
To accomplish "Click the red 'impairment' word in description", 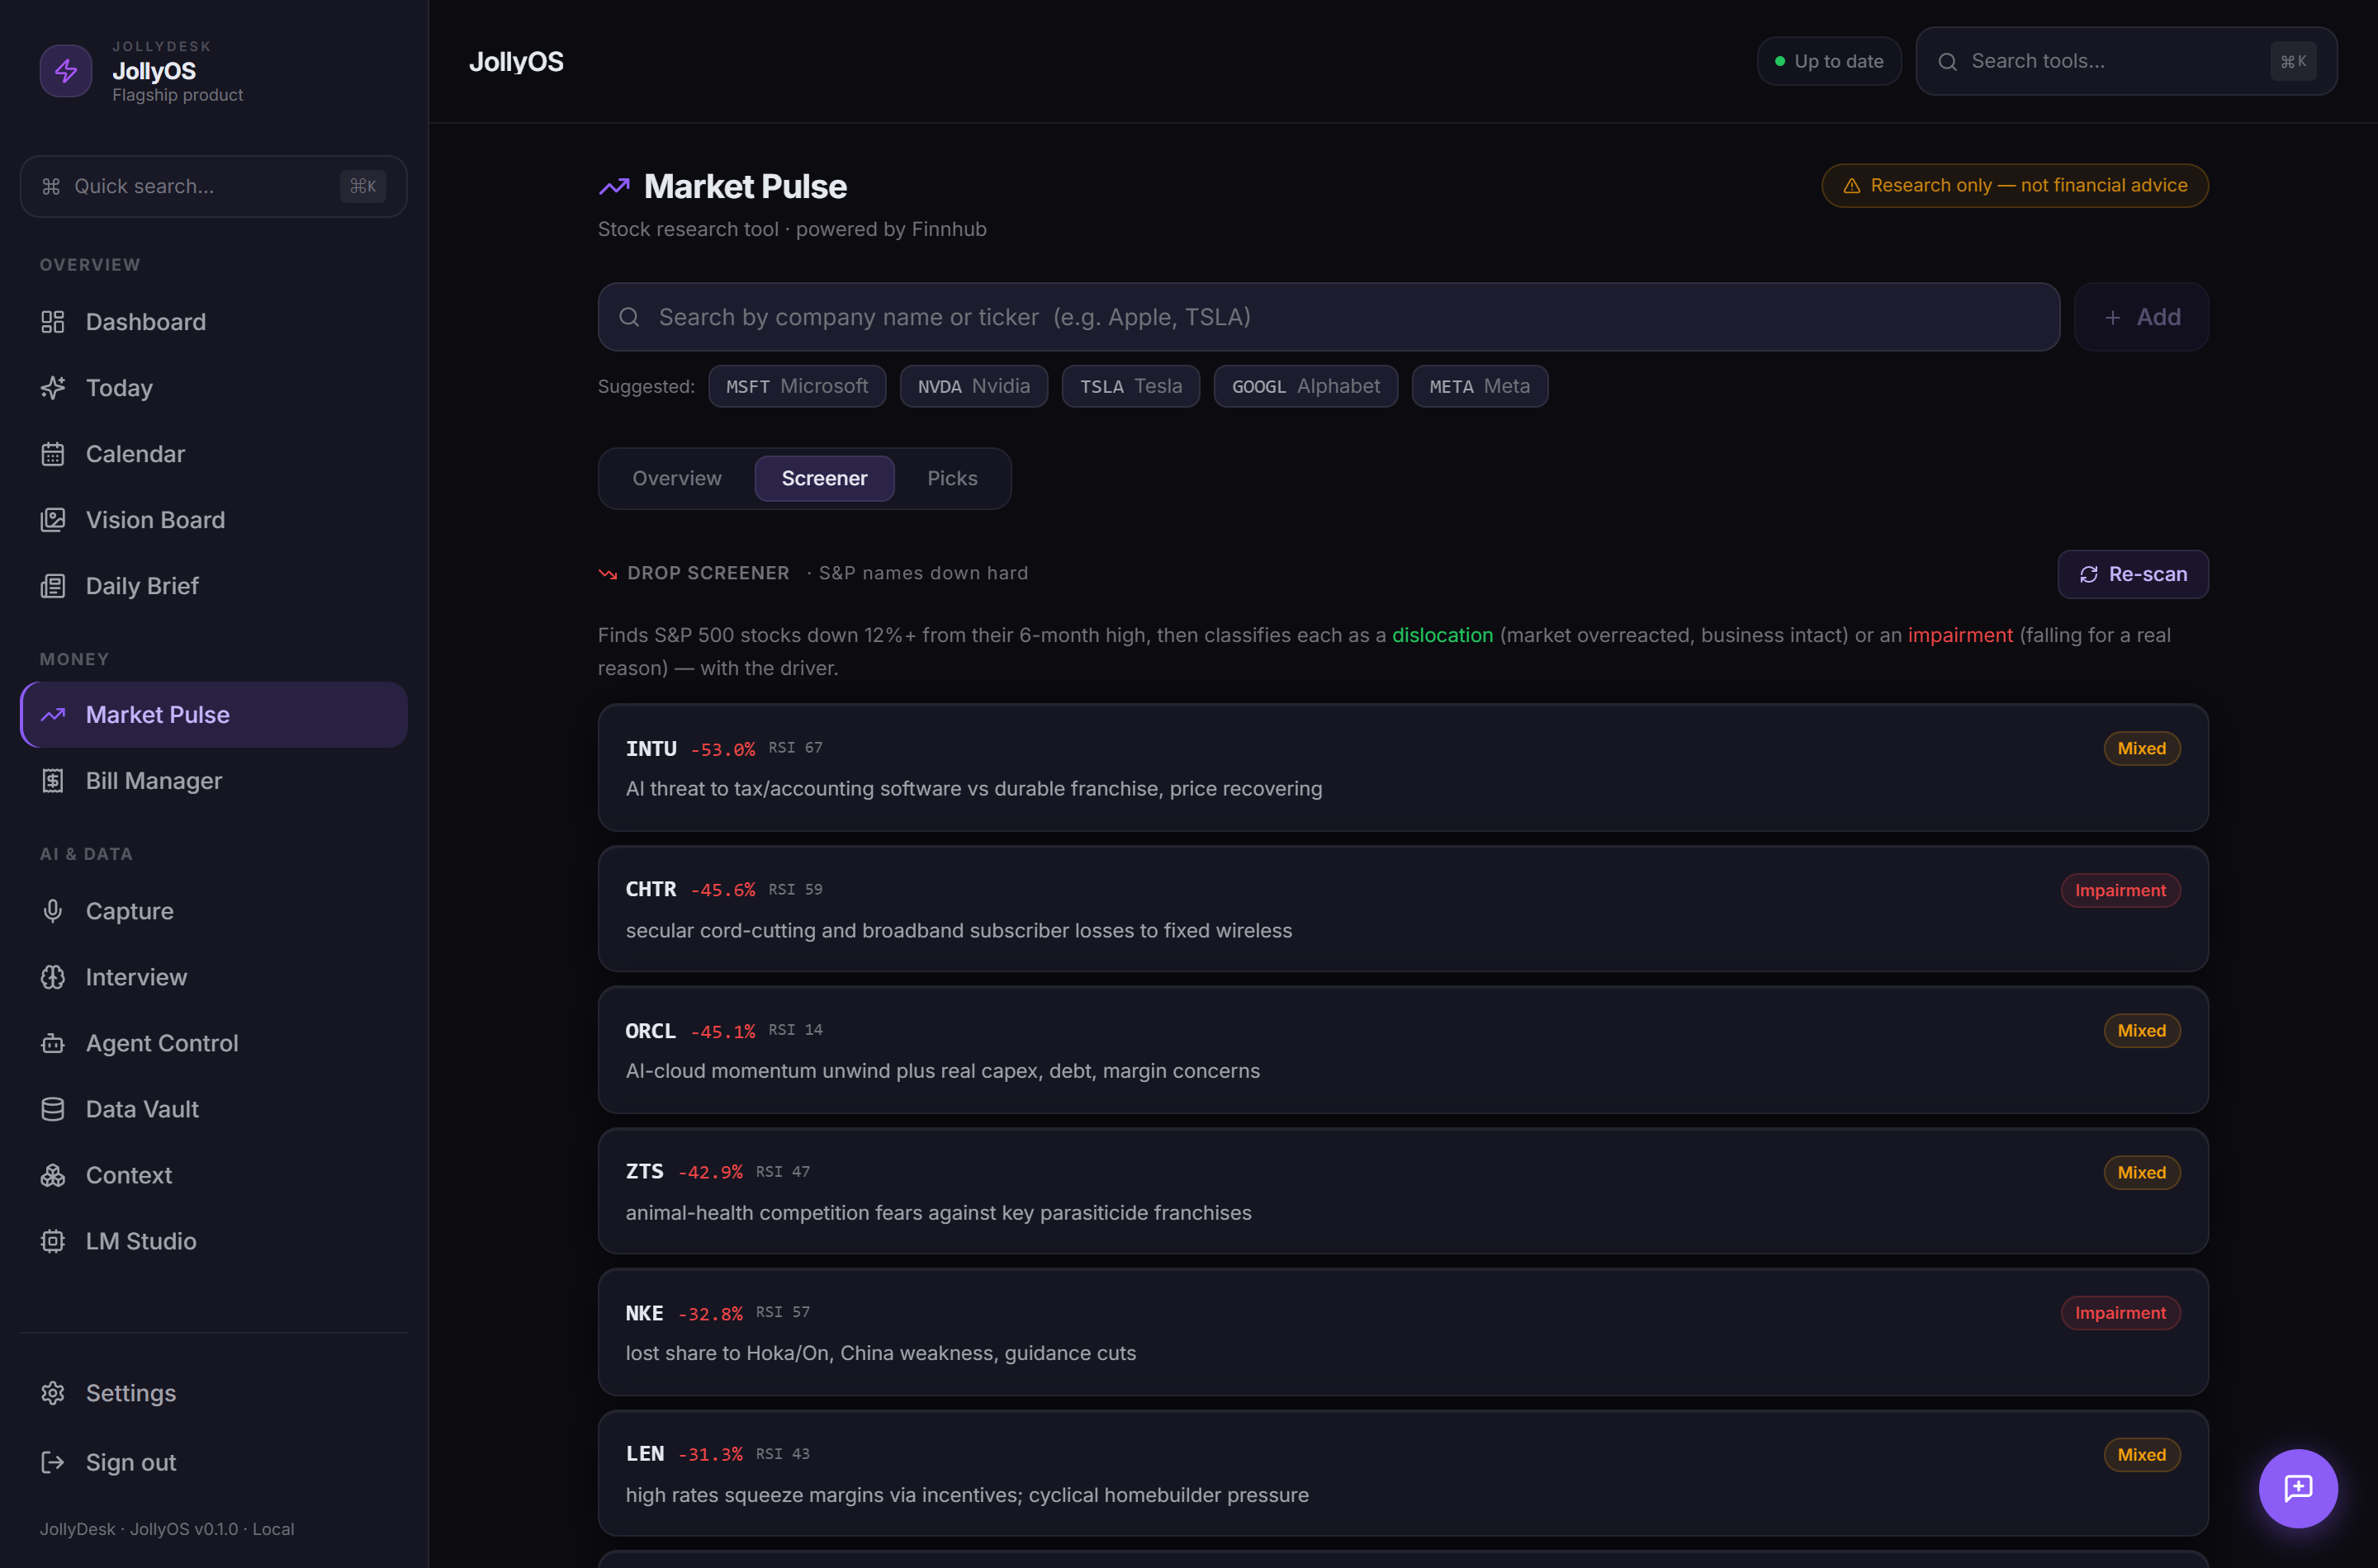I will pos(1960,635).
